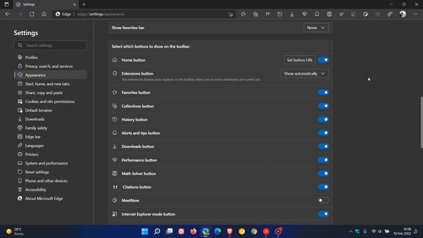Disable the Collections button toggle
This screenshot has height=238, width=423.
tap(323, 106)
